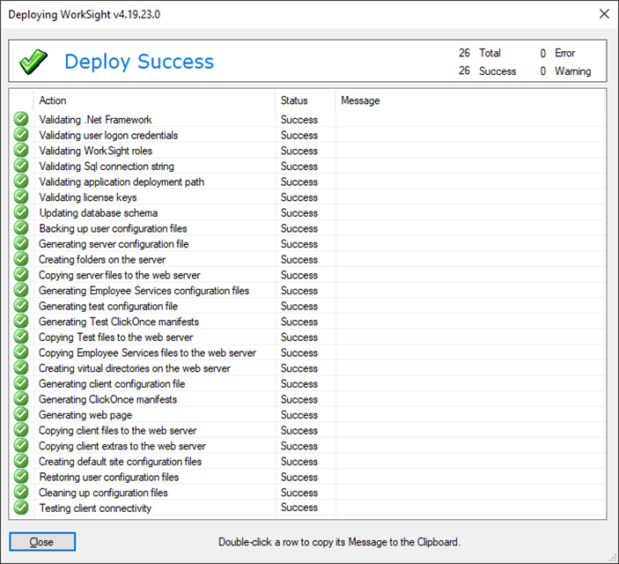Image resolution: width=619 pixels, height=564 pixels.
Task: Select Restoring user configuration files row
Action: click(x=108, y=477)
